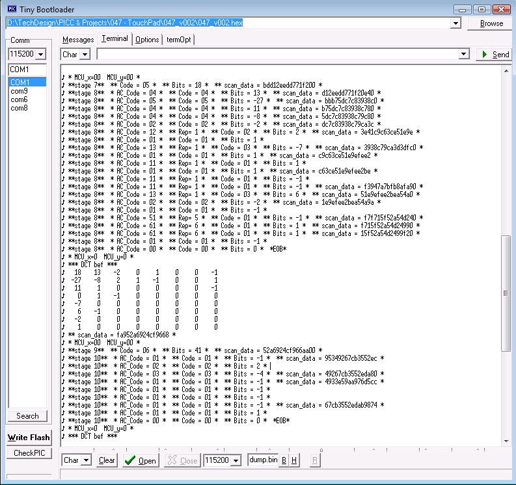The image size is (516, 485).
Task: Open the bottom Char display-mode dropdown
Action: 87,460
